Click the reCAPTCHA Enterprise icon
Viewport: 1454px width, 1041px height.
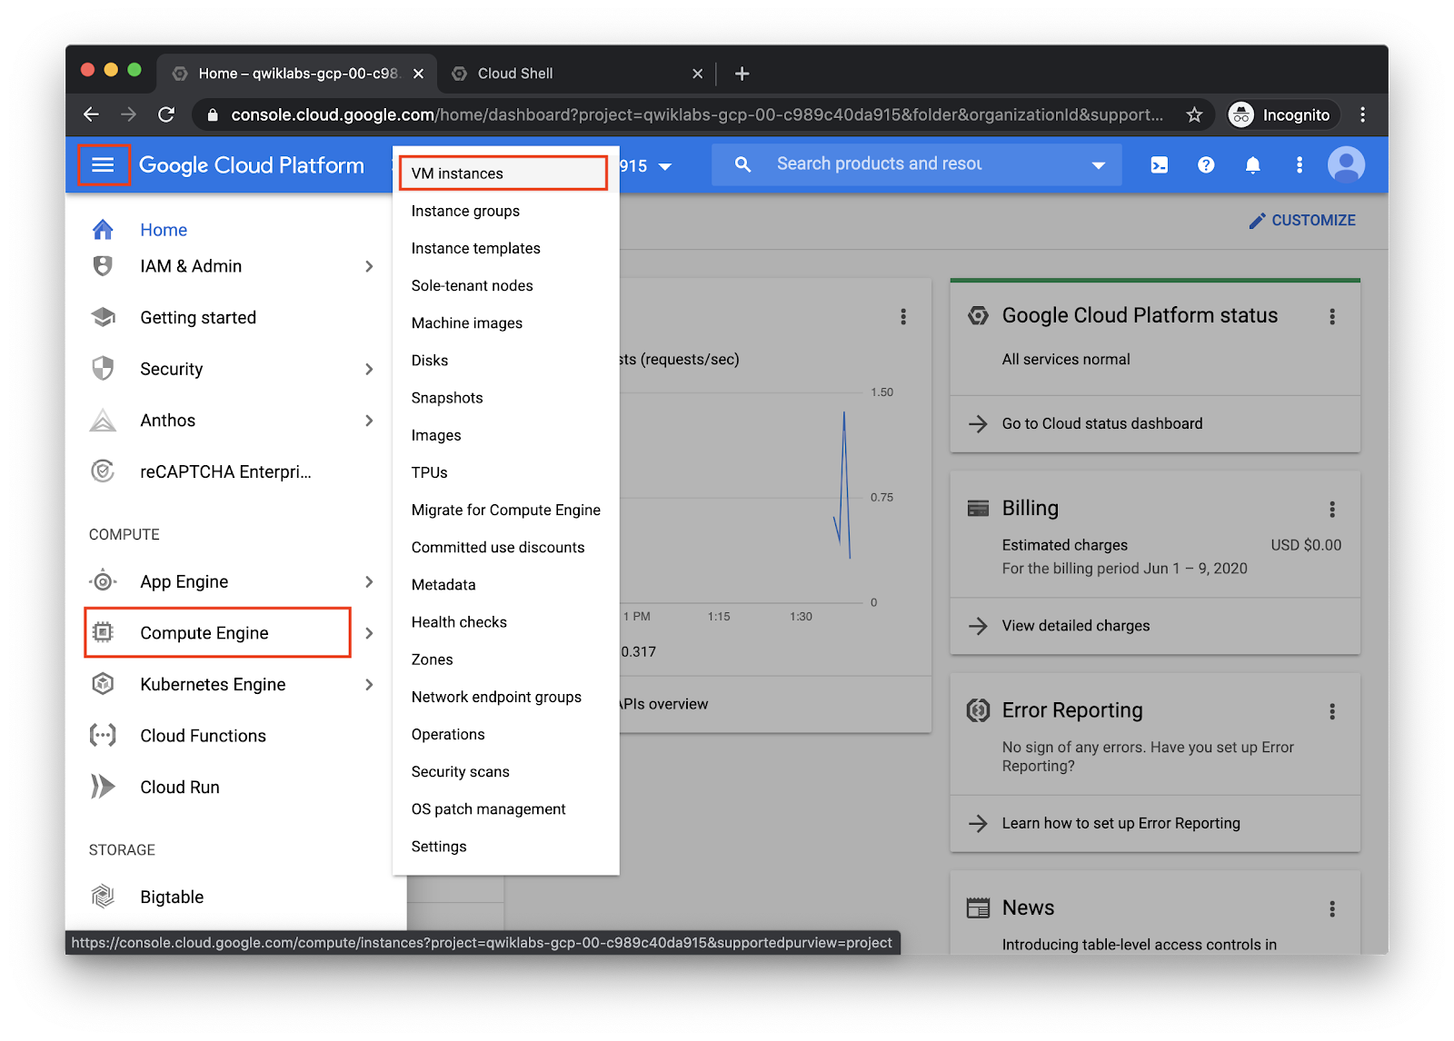click(103, 471)
